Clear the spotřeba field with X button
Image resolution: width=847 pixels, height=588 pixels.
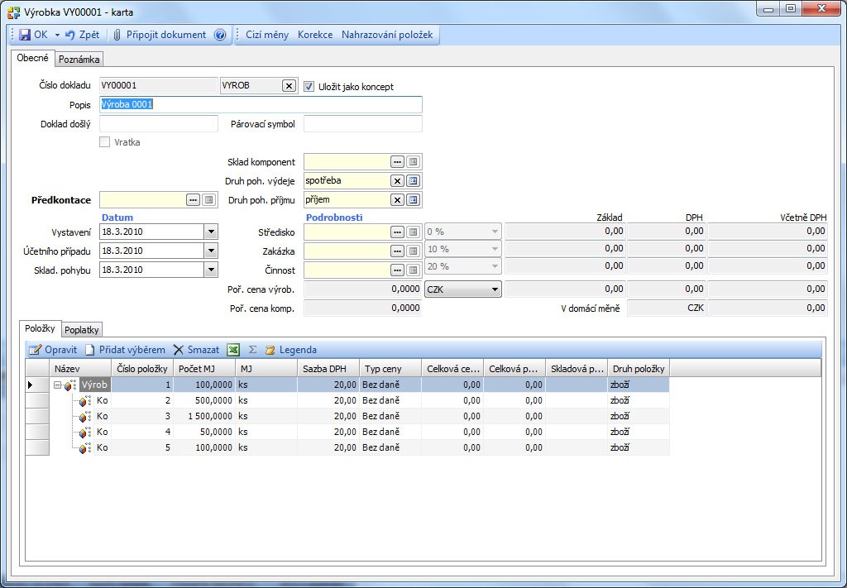[x=398, y=181]
